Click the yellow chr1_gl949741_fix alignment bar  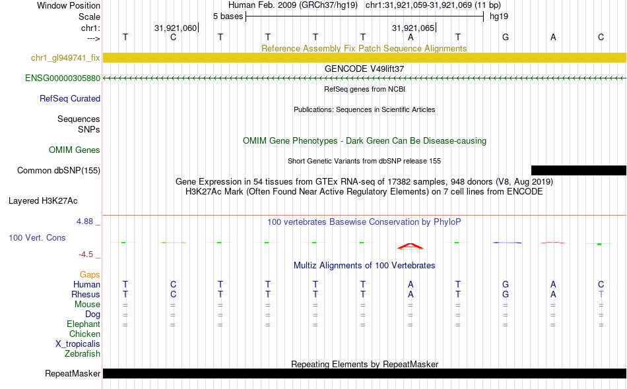pyautogui.click(x=364, y=57)
